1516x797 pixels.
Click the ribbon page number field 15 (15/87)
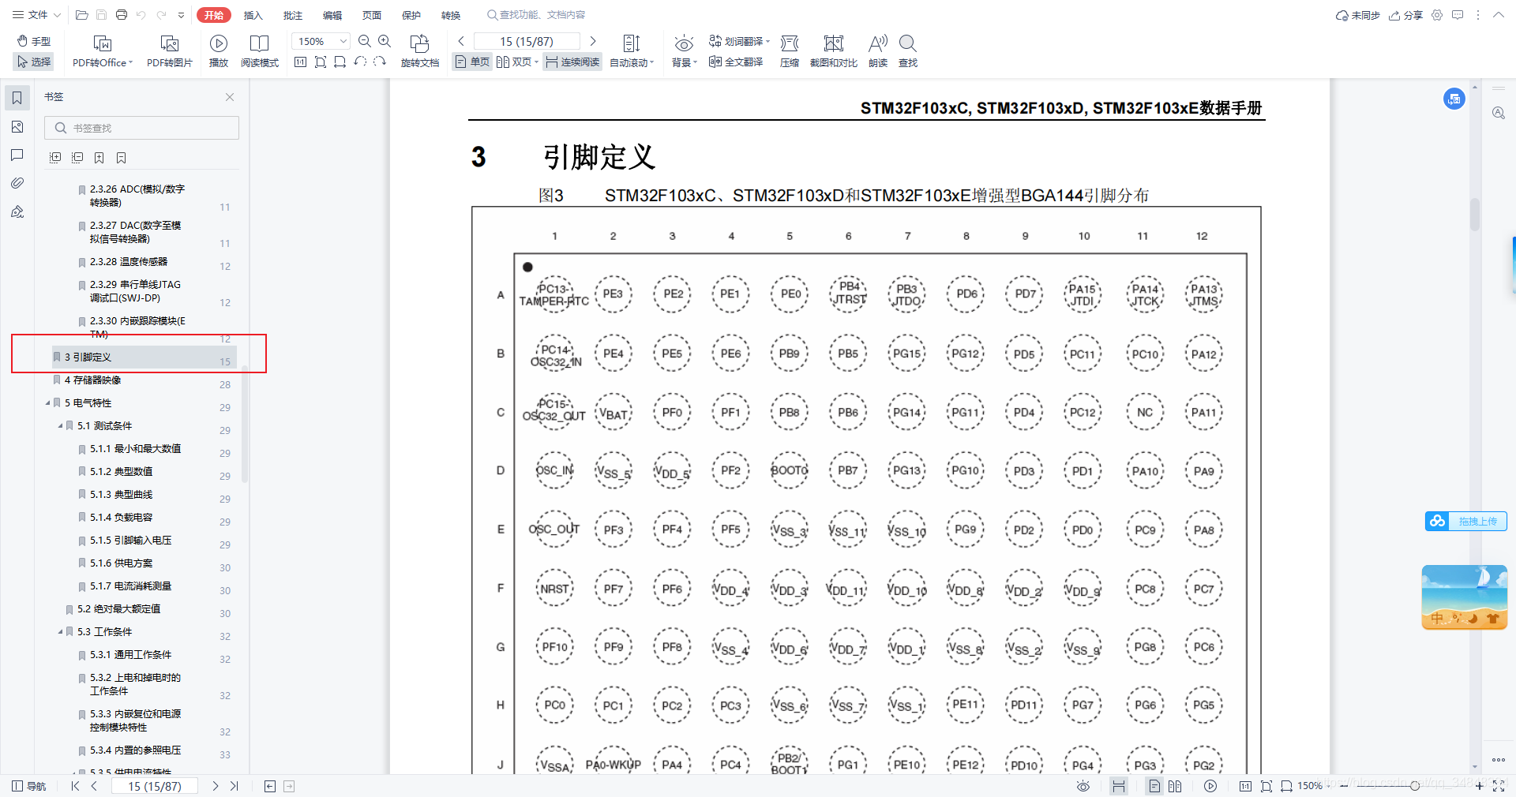[527, 41]
